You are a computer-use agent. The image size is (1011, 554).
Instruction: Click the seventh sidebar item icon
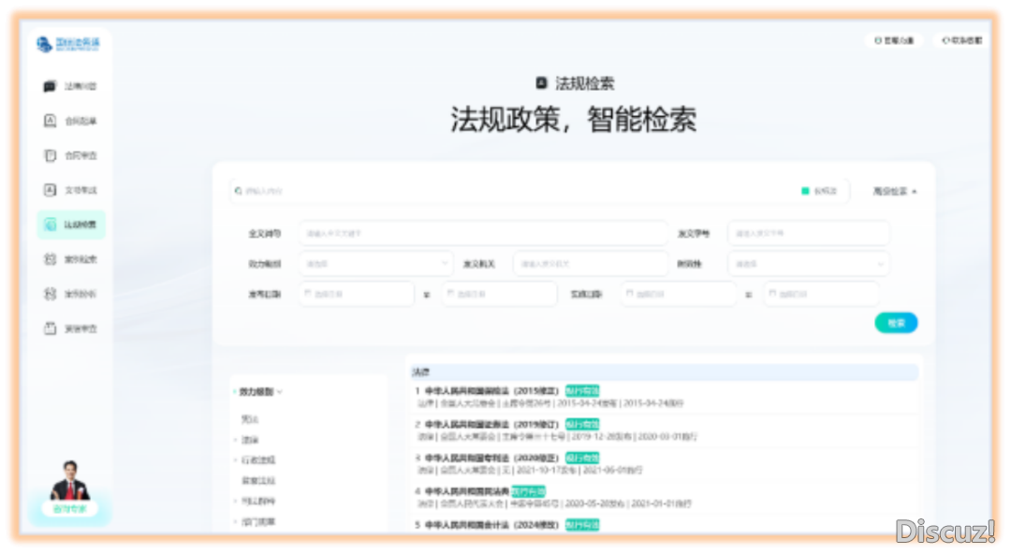pyautogui.click(x=51, y=294)
